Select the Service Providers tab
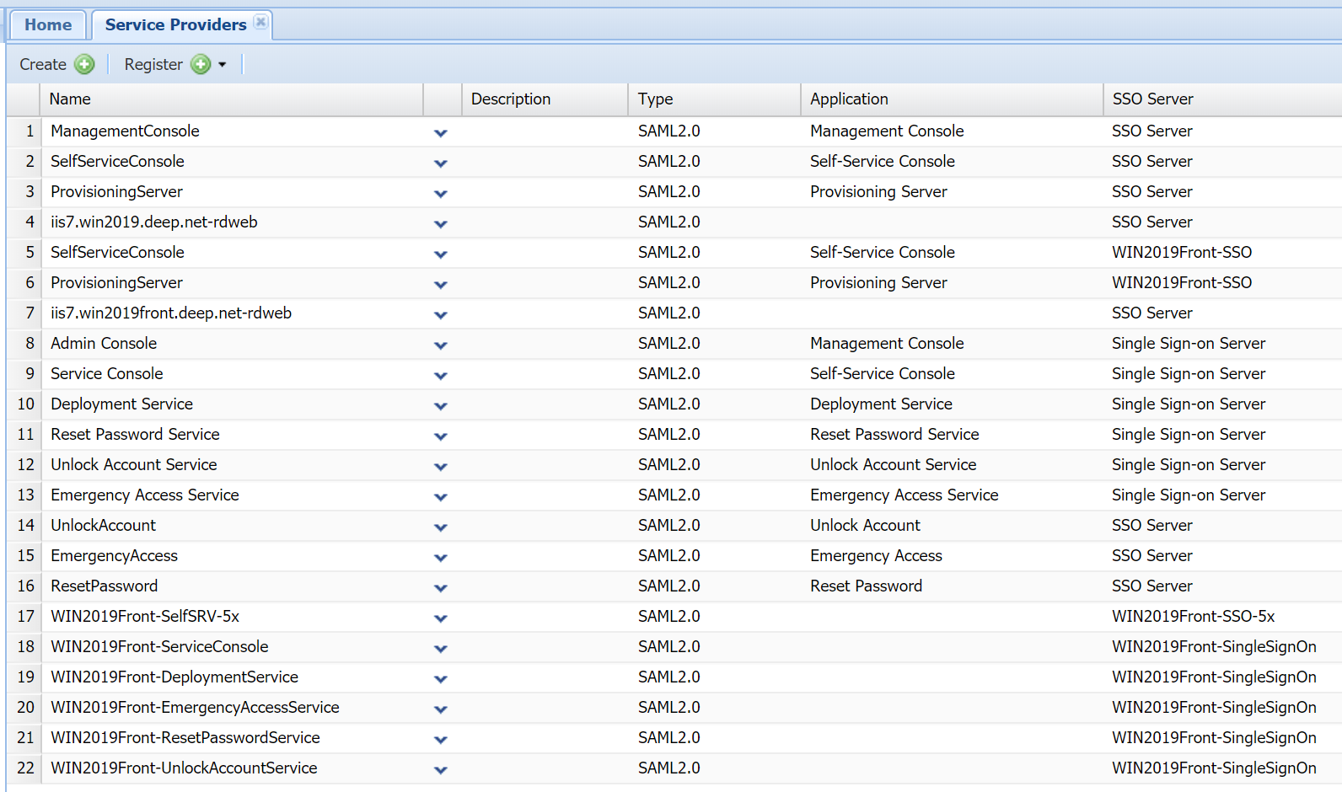This screenshot has height=792, width=1342. coord(175,25)
